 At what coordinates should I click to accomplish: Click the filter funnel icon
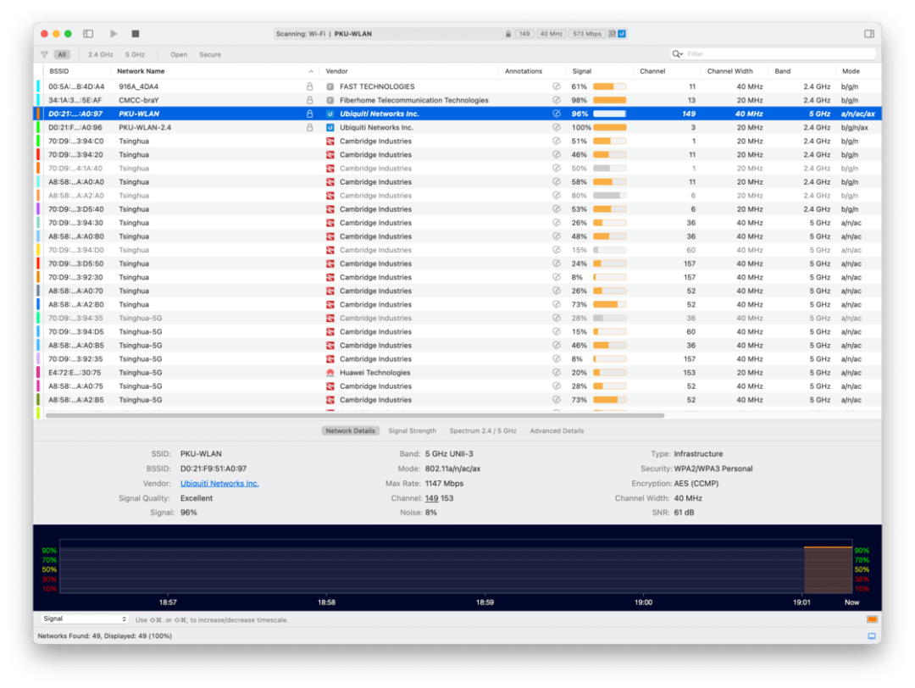tap(44, 54)
